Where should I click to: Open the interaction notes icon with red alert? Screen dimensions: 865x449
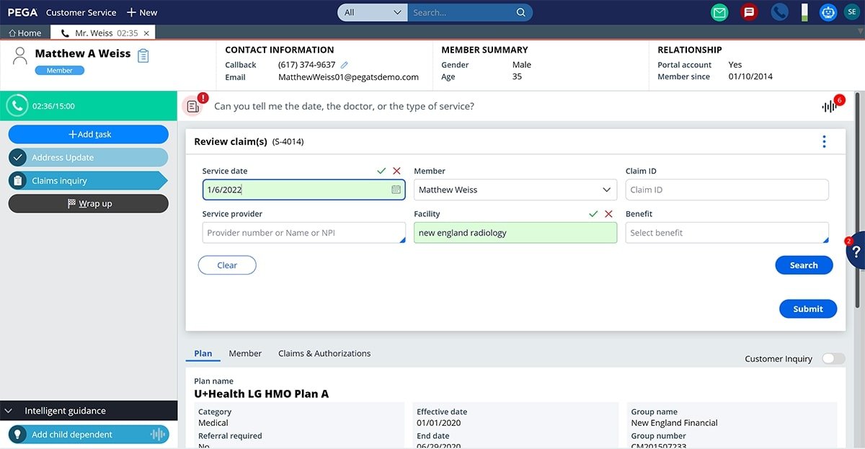tap(192, 105)
